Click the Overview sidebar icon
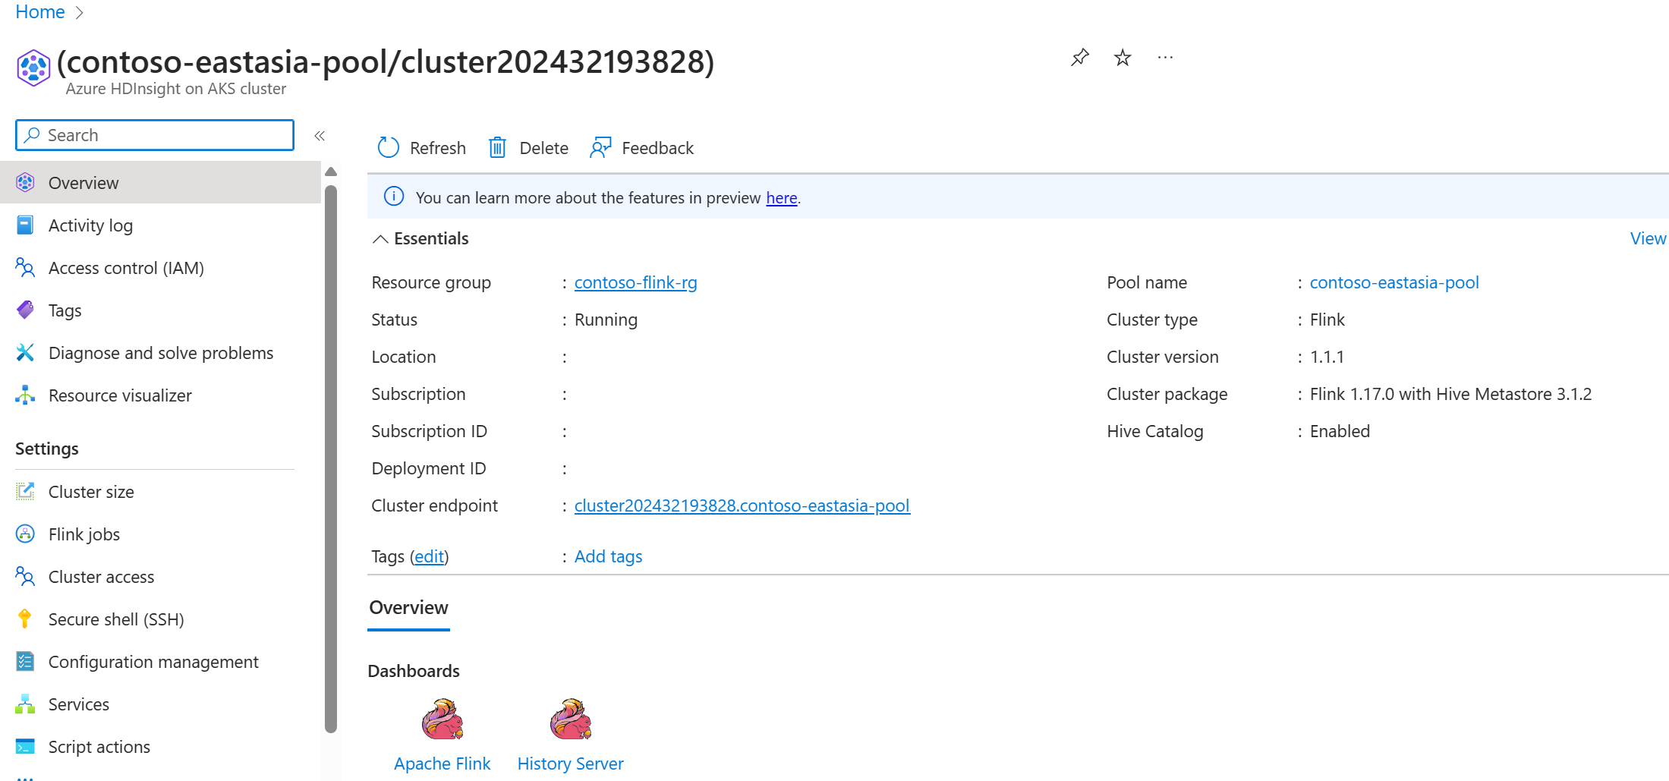The image size is (1669, 781). pyautogui.click(x=25, y=182)
